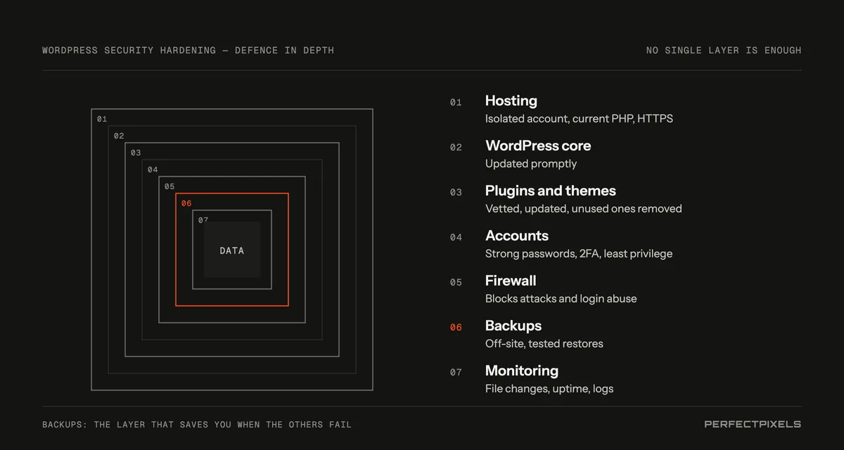Viewport: 844px width, 450px height.
Task: Click 'File changes, uptime, logs' description
Action: (x=549, y=389)
